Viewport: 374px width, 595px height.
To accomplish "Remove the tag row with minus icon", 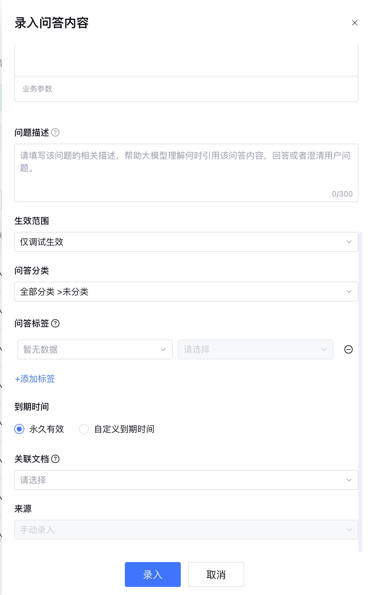I will tap(349, 350).
